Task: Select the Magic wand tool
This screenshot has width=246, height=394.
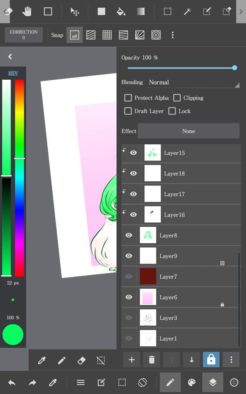Action: [x=187, y=12]
